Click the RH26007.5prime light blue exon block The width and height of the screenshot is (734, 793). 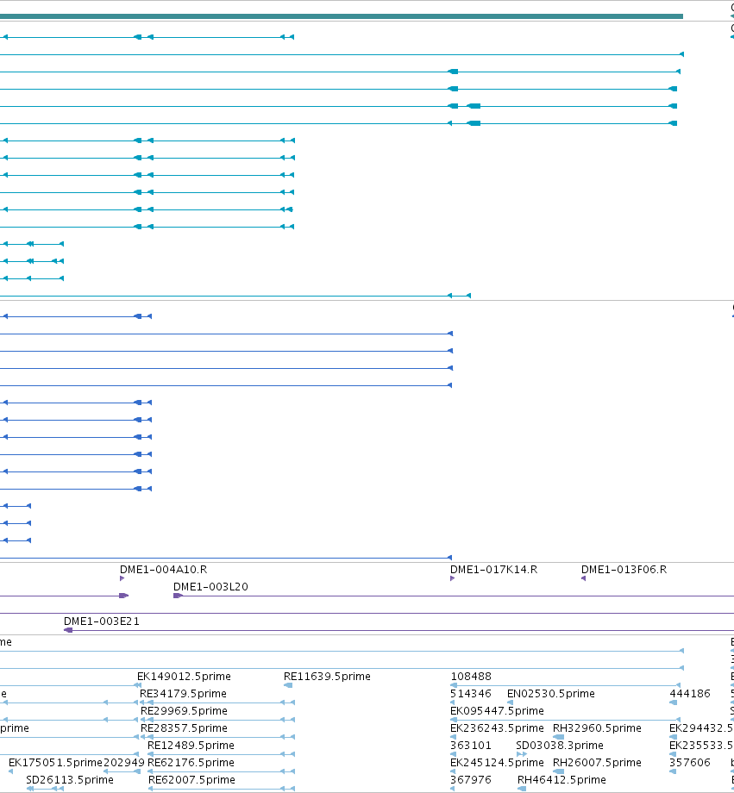(559, 771)
